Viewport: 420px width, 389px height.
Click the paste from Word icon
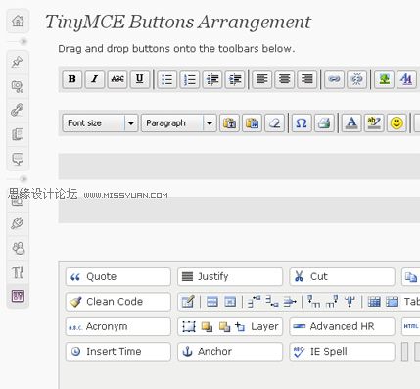(x=253, y=123)
